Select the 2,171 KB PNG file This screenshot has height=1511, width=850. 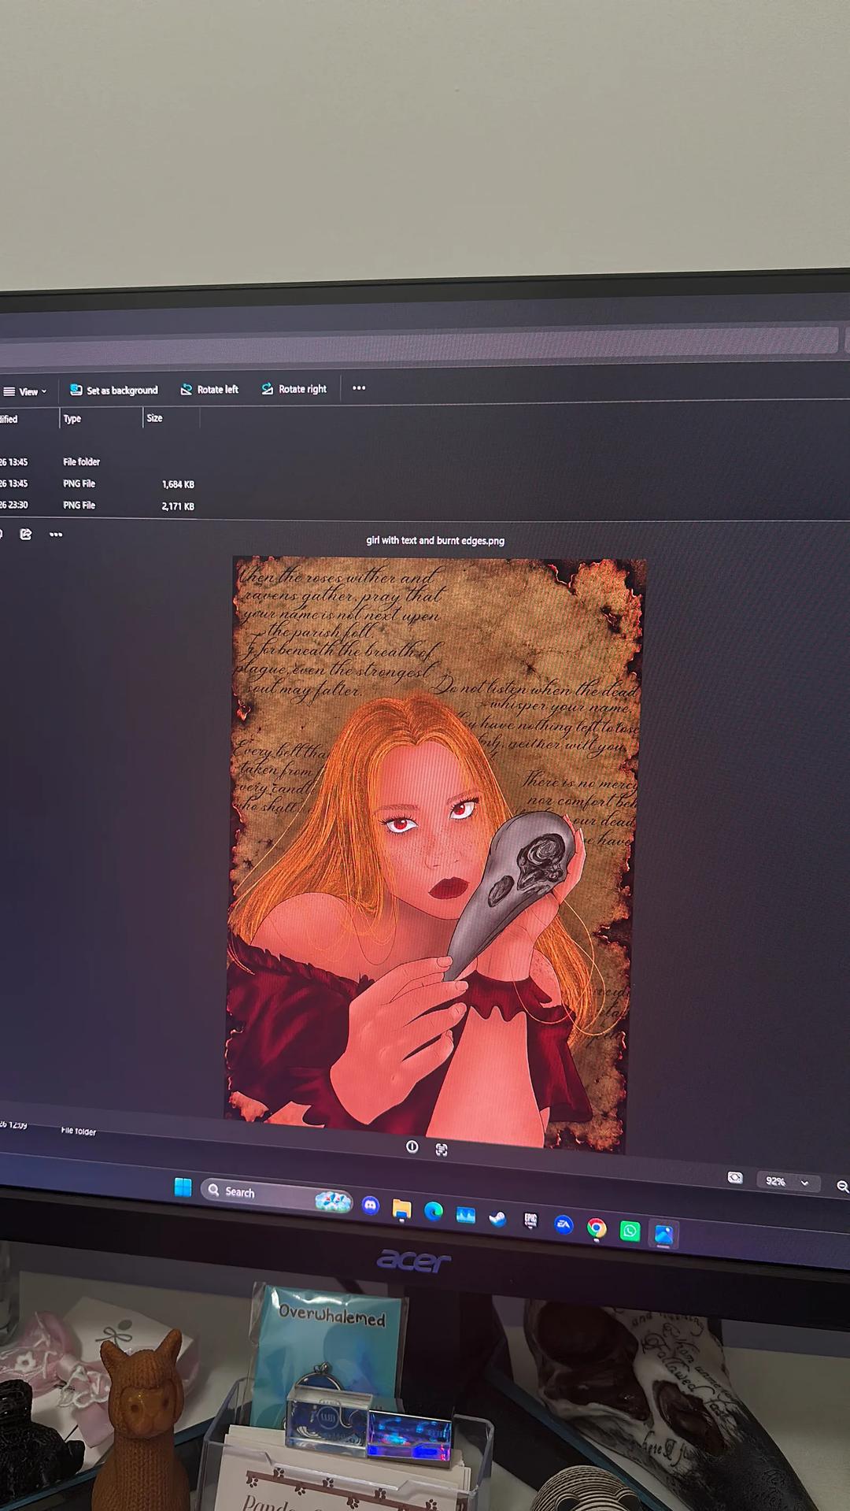click(x=98, y=506)
